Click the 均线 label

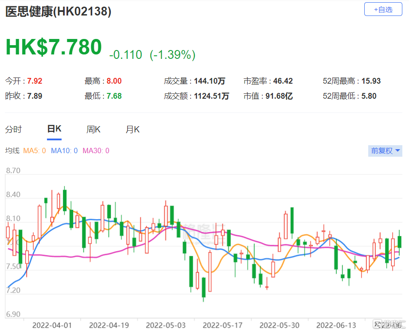(12, 151)
